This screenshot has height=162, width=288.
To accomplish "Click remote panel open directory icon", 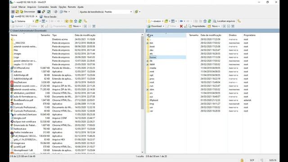I will pos(166,21).
